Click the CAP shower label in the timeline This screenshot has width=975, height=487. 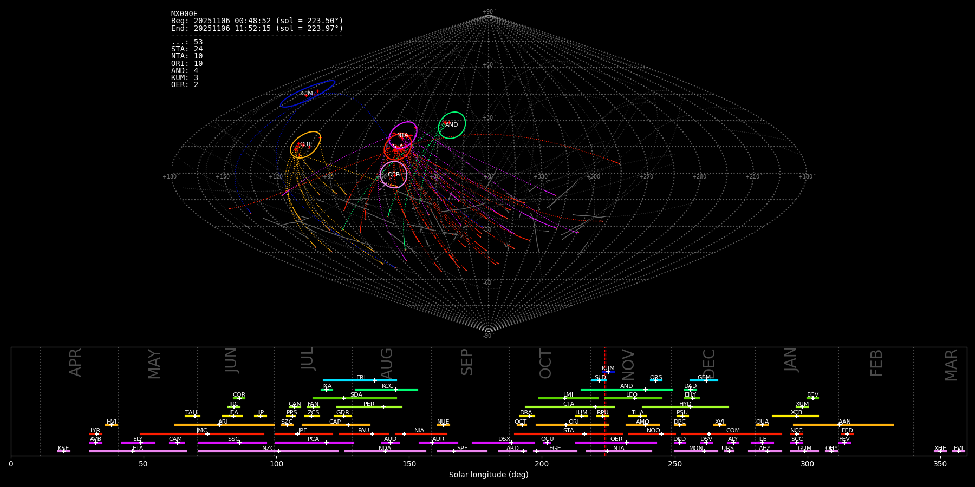coord(335,422)
